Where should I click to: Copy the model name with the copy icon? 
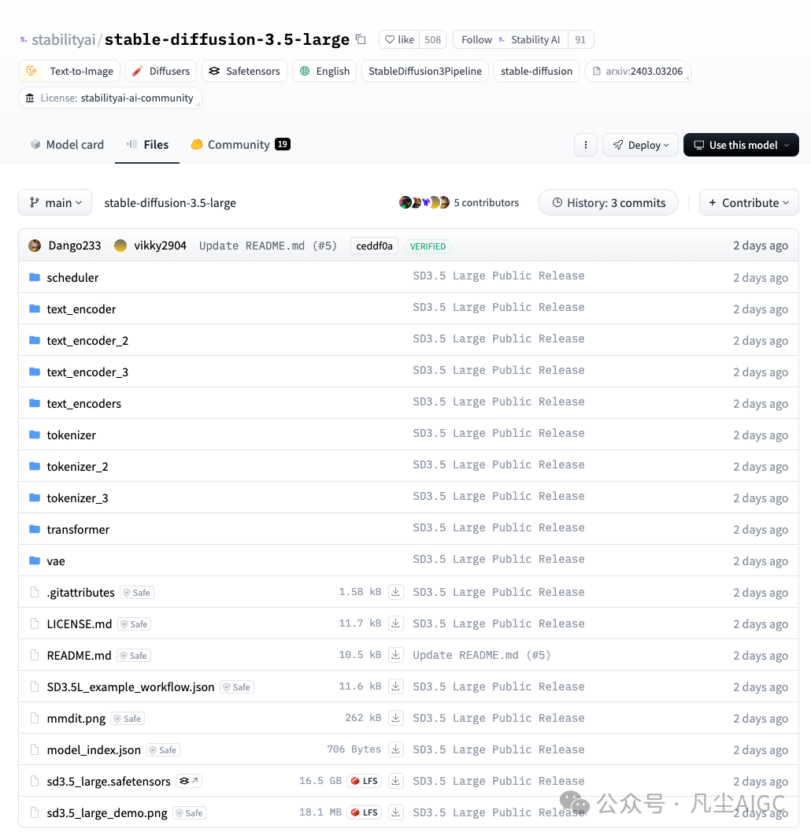click(361, 39)
